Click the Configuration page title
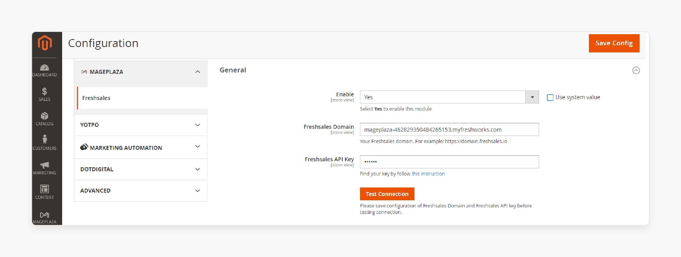The image size is (681, 257). [103, 43]
